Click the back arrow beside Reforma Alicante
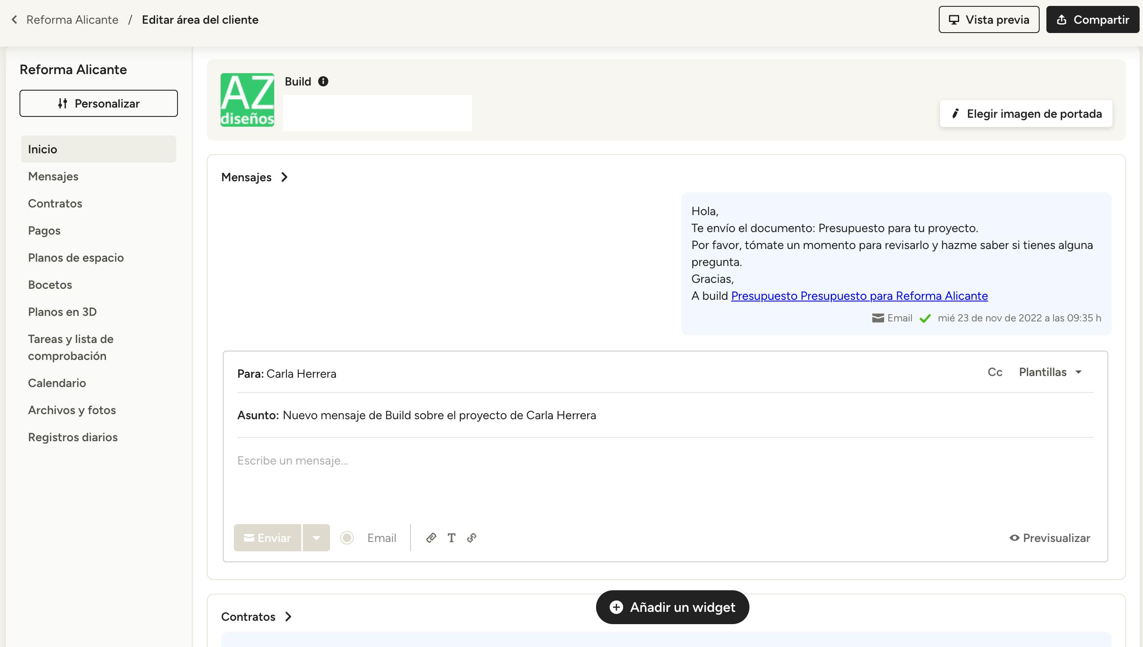Image resolution: width=1143 pixels, height=647 pixels. (x=15, y=19)
